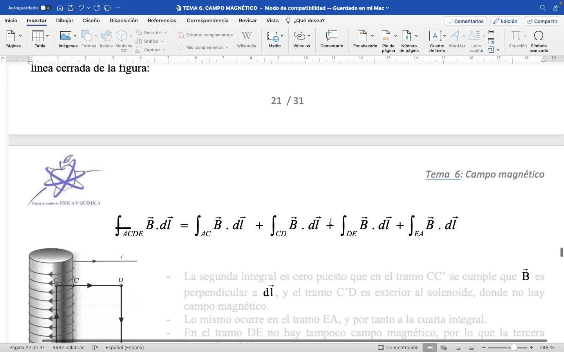Click the signature line icon in ribbon
Image resolution: width=564 pixels, height=352 pixels.
(491, 32)
